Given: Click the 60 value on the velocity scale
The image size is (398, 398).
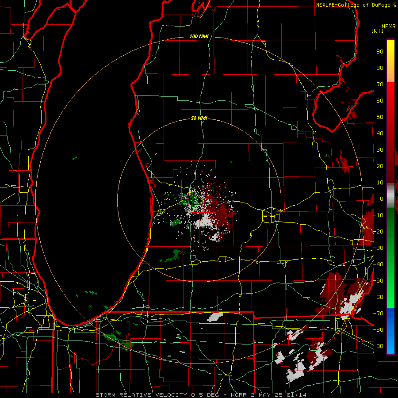Looking at the screenshot, I should [x=380, y=101].
